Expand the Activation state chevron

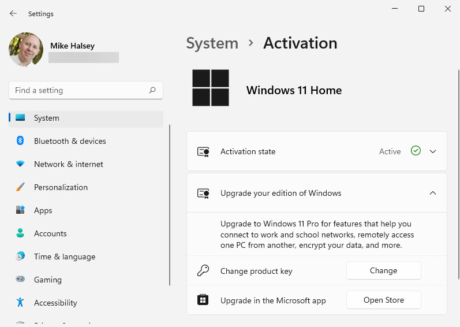pyautogui.click(x=433, y=151)
